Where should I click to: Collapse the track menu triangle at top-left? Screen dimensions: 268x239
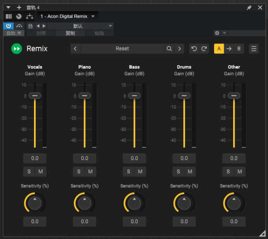(x=8, y=8)
